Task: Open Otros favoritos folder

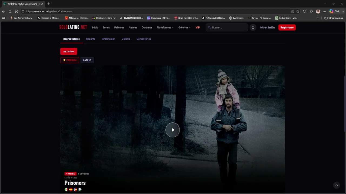Action: [334, 18]
